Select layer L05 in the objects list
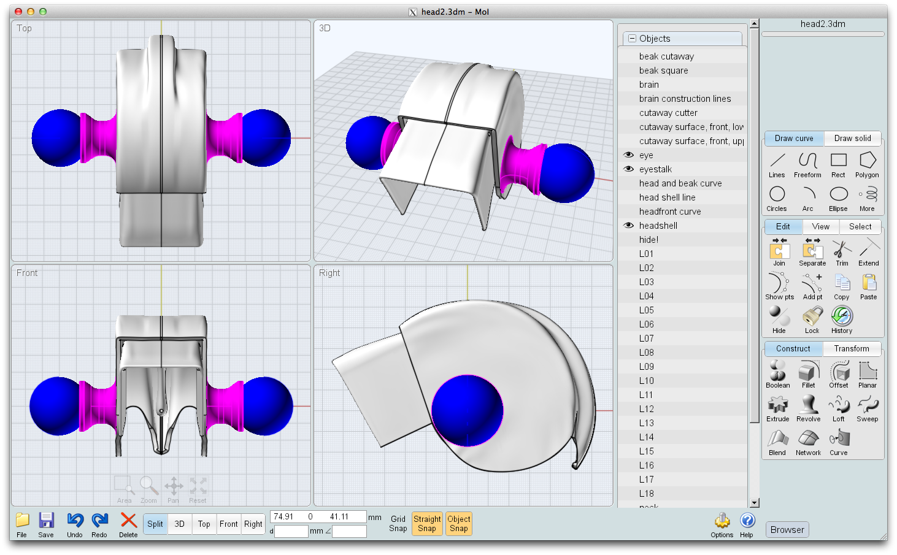 (x=647, y=310)
